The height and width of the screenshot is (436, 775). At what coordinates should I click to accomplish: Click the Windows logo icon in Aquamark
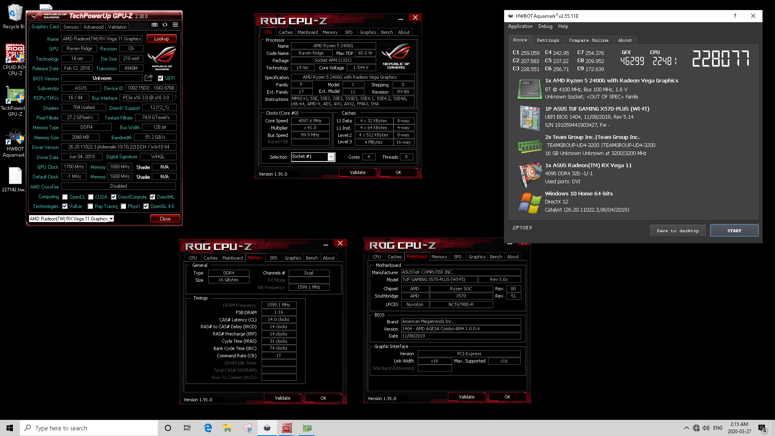coord(530,202)
